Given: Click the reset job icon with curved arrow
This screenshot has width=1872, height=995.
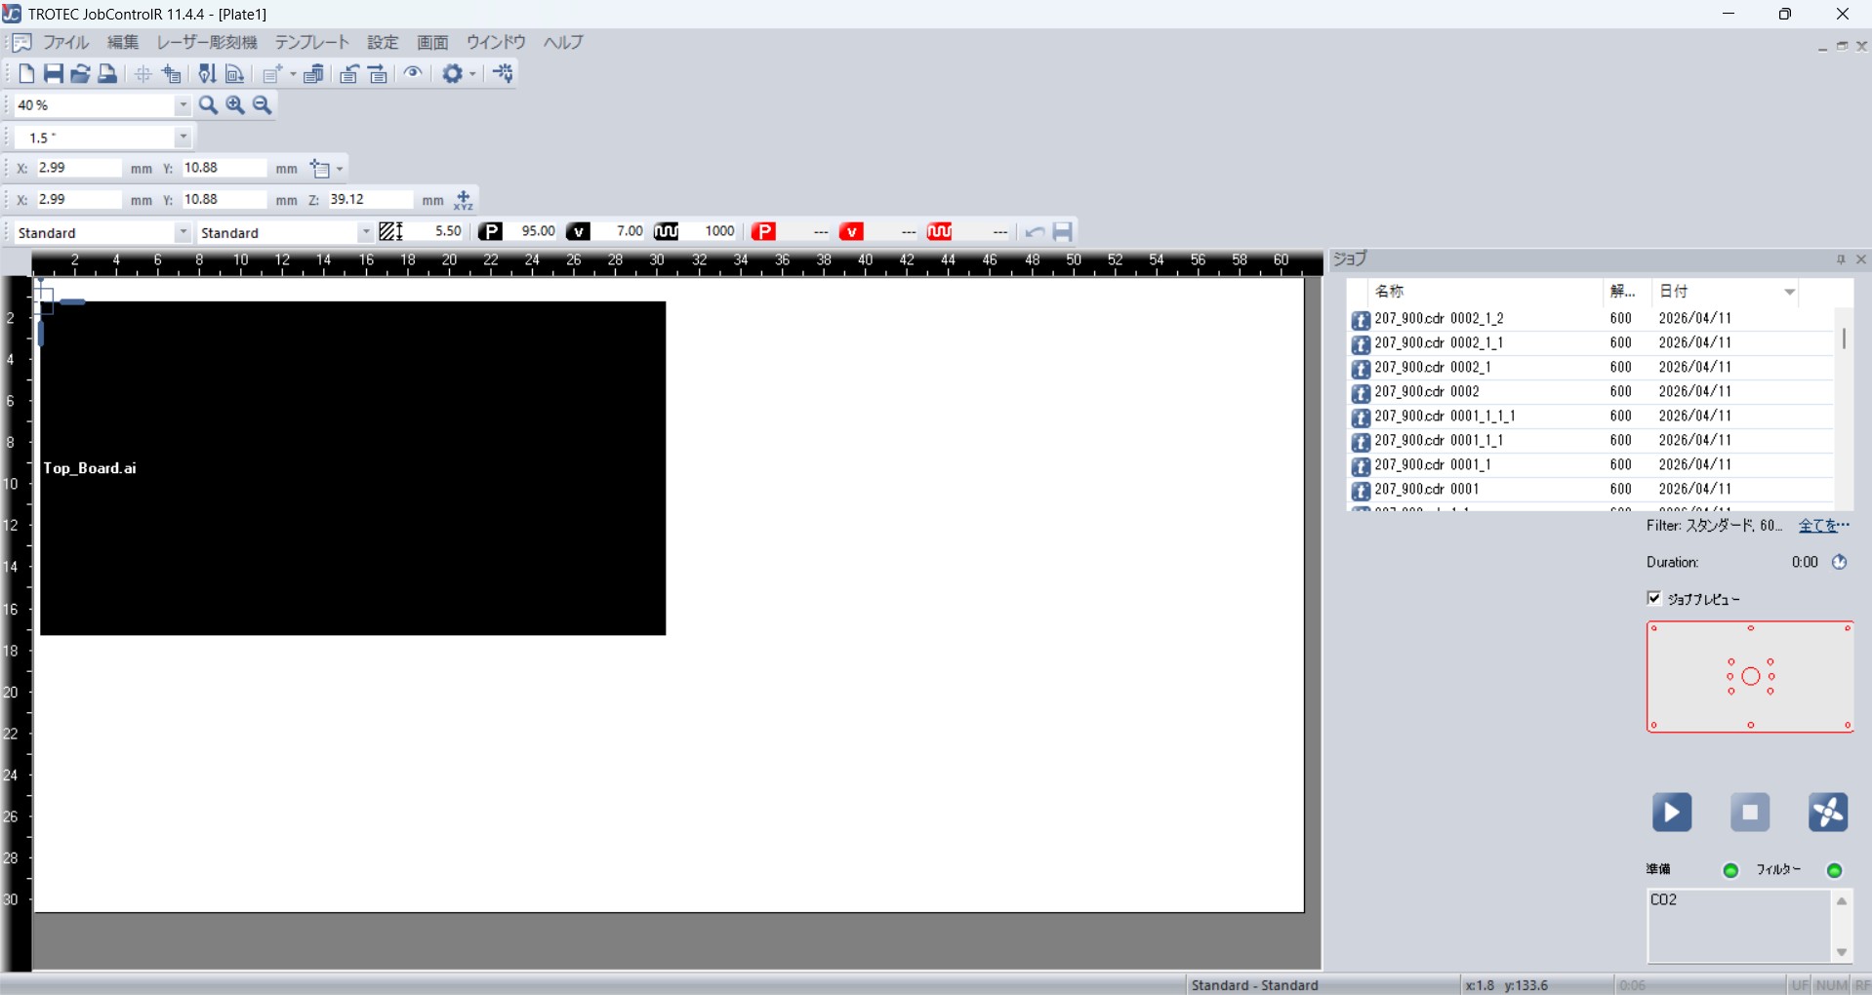Looking at the screenshot, I should (x=348, y=74).
